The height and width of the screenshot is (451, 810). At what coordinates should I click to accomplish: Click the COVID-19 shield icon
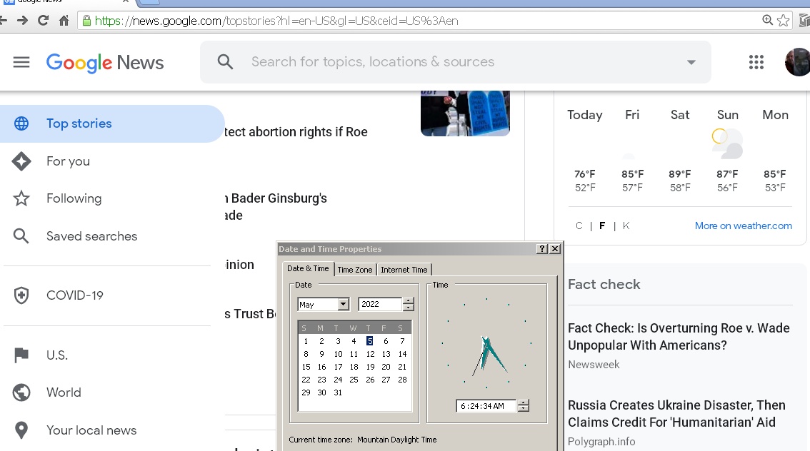(21, 295)
